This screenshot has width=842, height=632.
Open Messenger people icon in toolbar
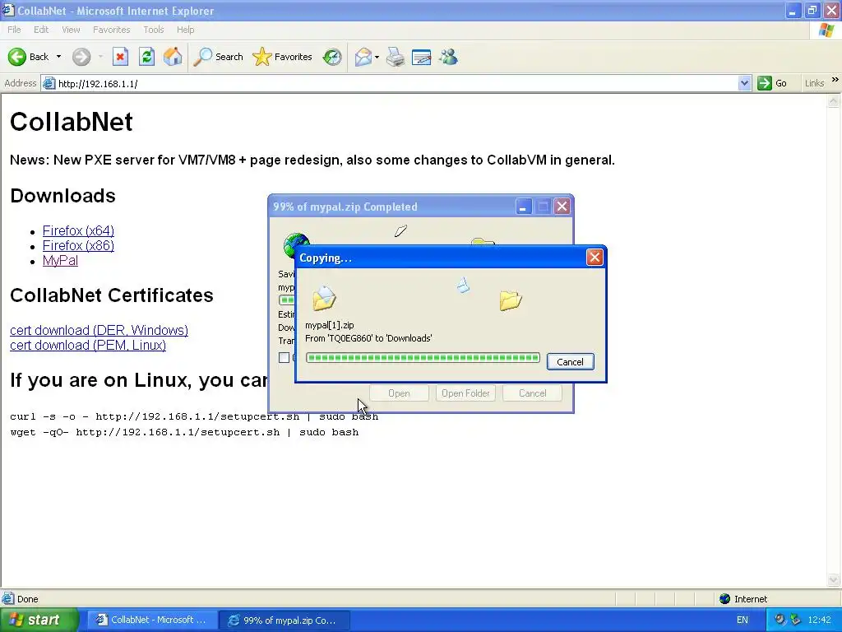pyautogui.click(x=448, y=57)
